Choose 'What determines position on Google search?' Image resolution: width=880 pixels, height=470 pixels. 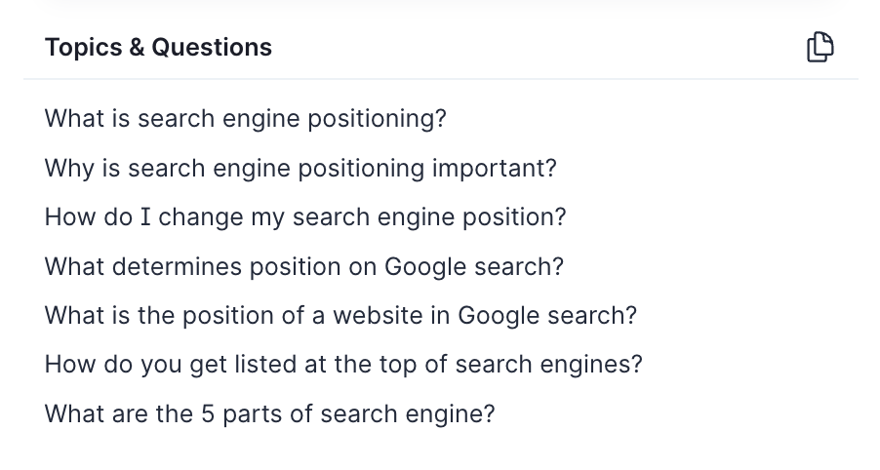304,266
